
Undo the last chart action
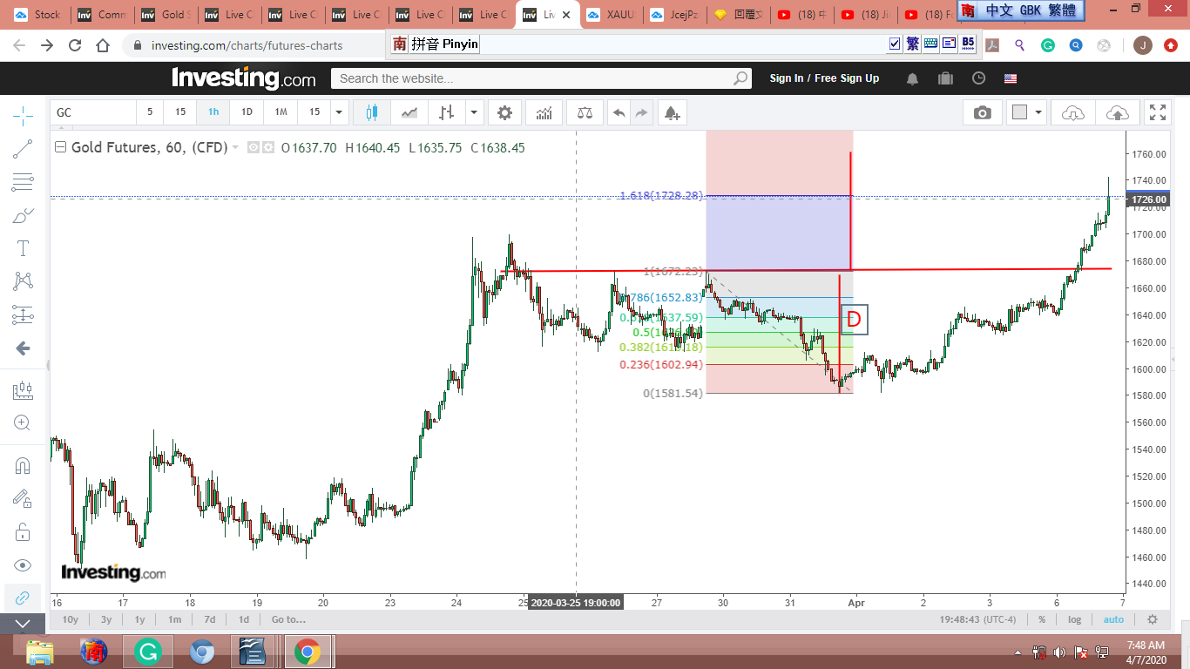click(619, 112)
